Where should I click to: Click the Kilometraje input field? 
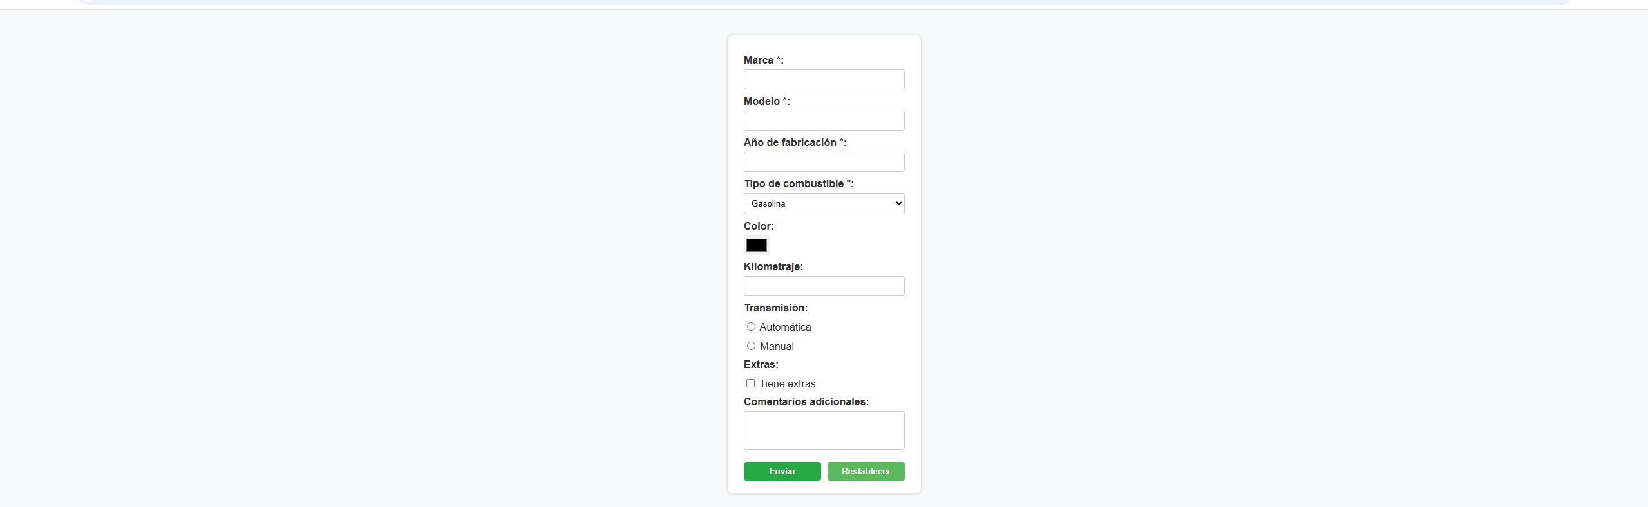[824, 286]
